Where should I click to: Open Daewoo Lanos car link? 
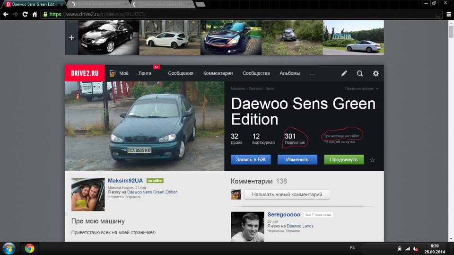tap(300, 226)
